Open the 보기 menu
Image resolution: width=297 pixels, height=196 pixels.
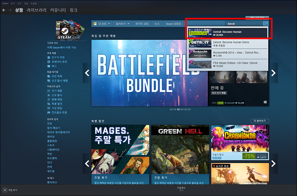click(x=13, y=3)
